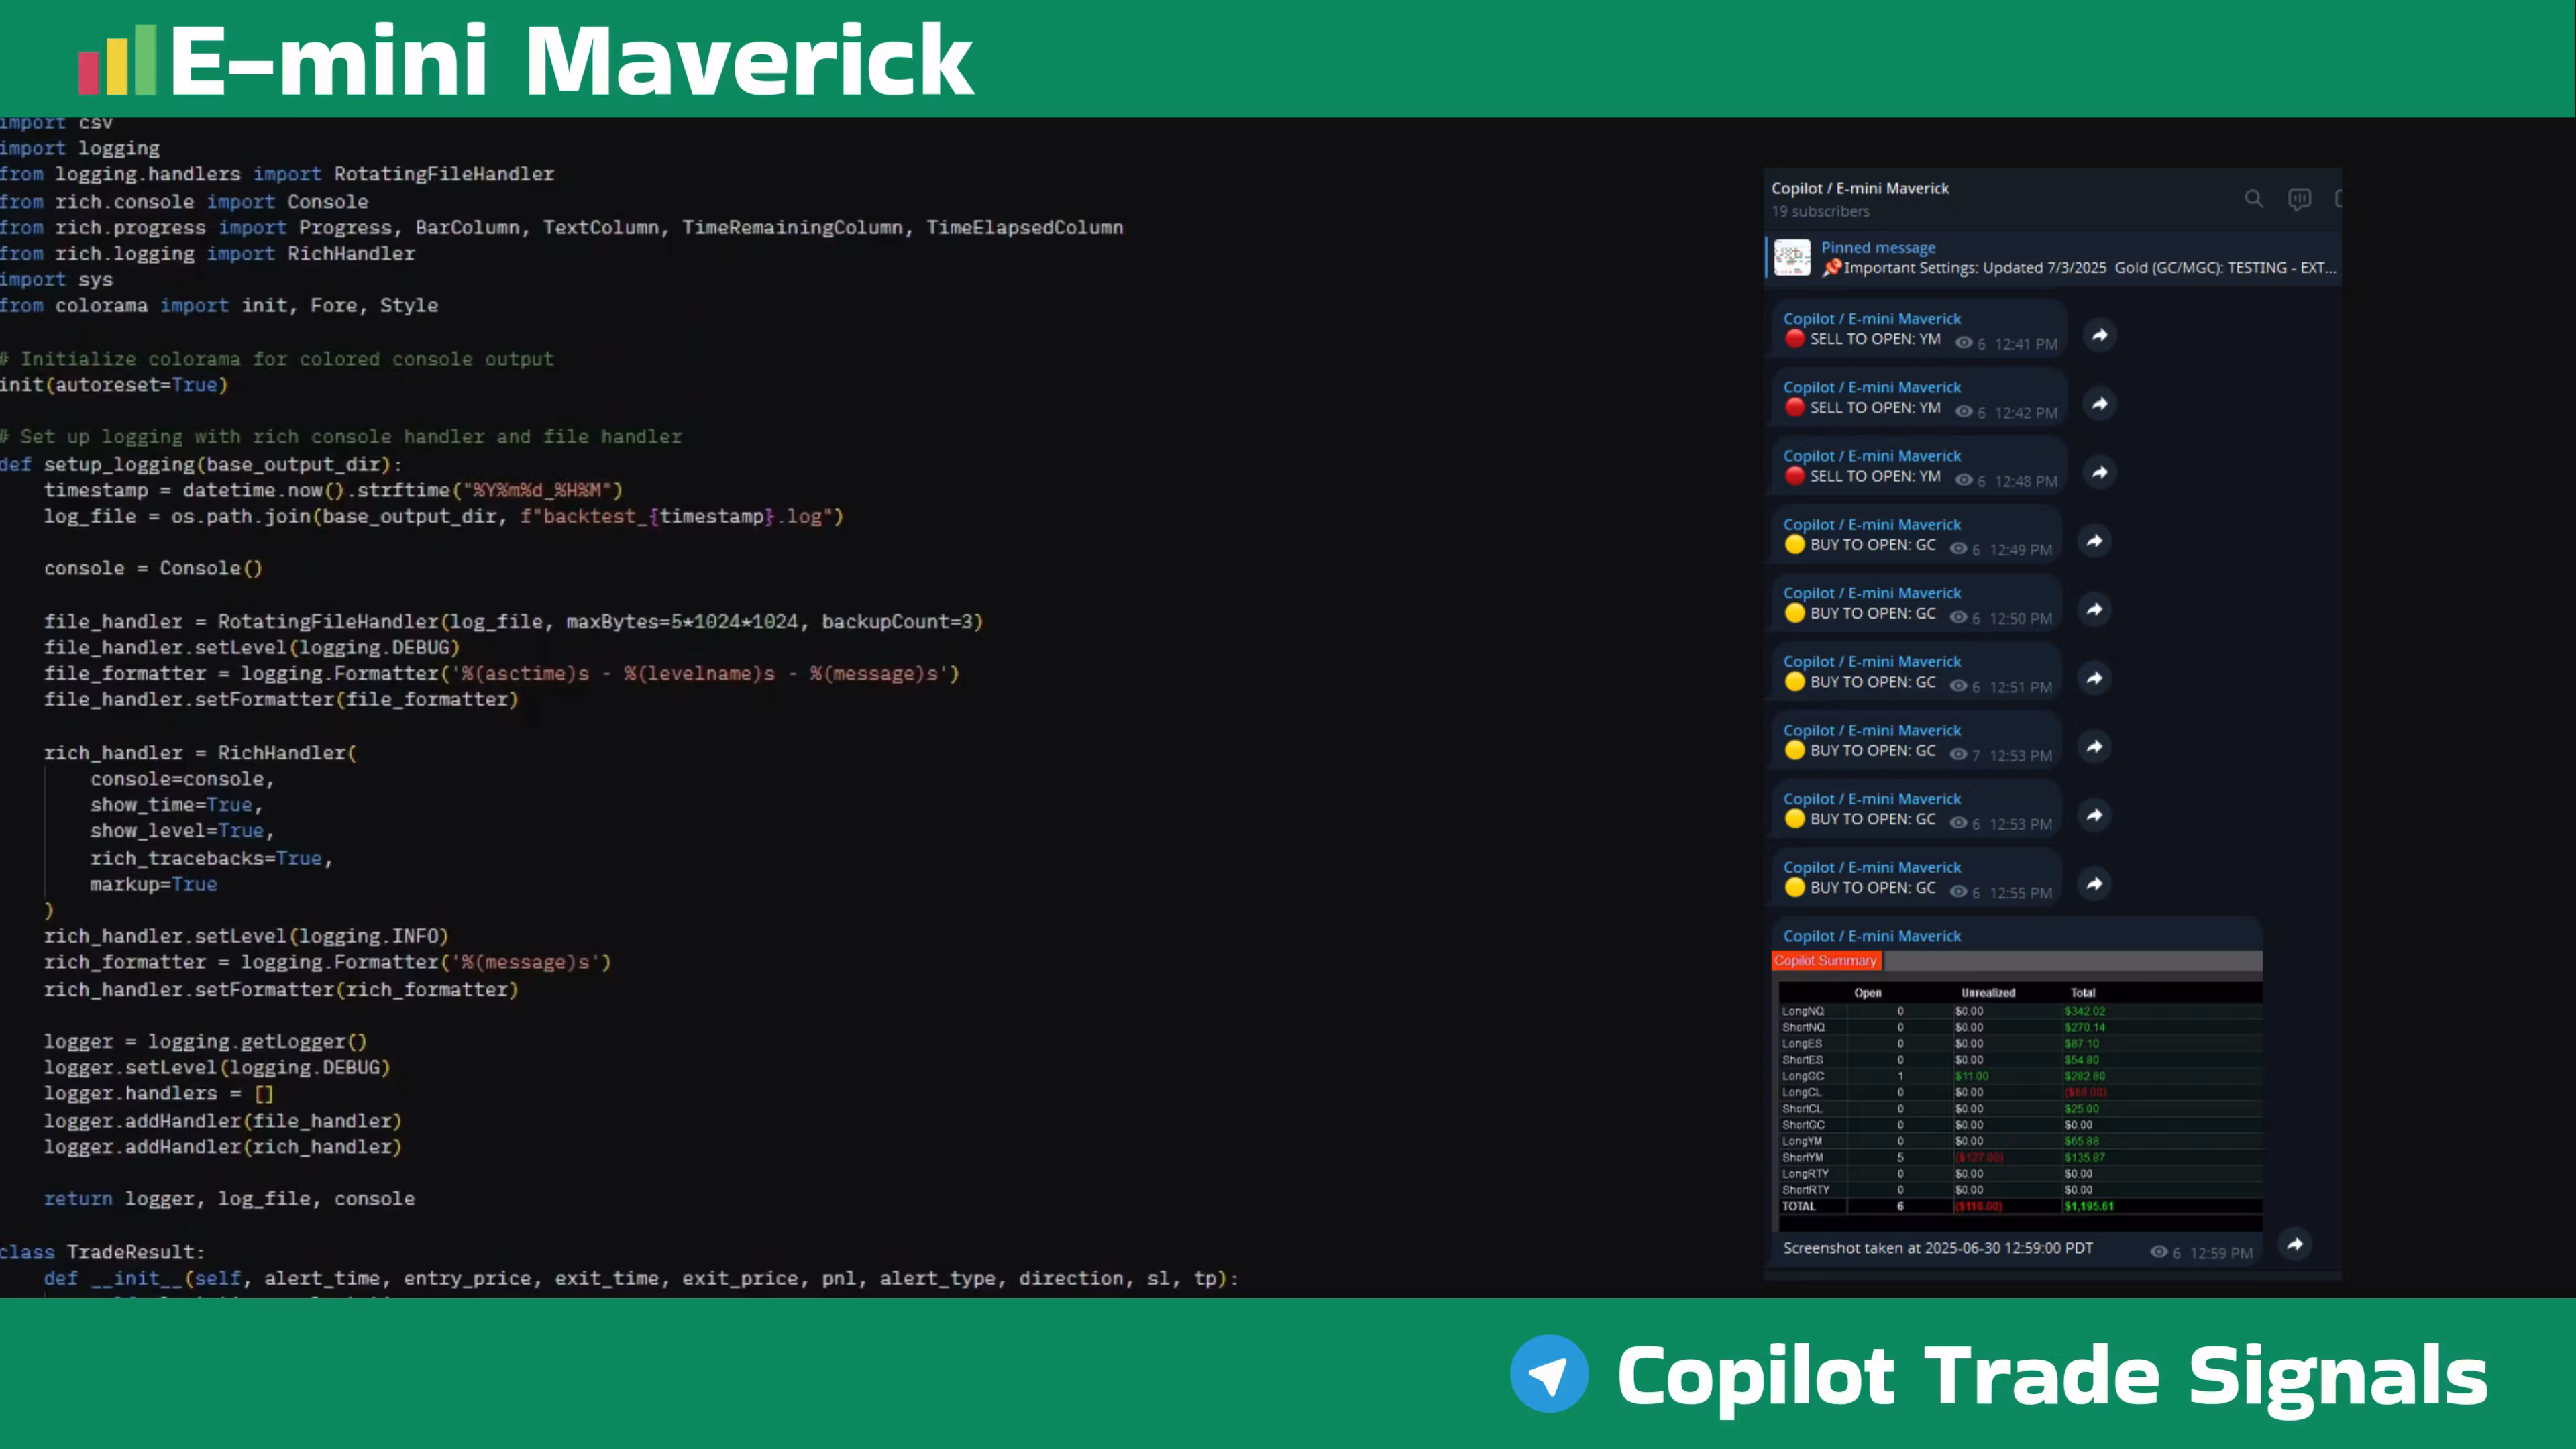Viewport: 2576px width, 1449px height.
Task: Click the yellow circle on the 12:55 PM buy signal
Action: pos(1795,888)
